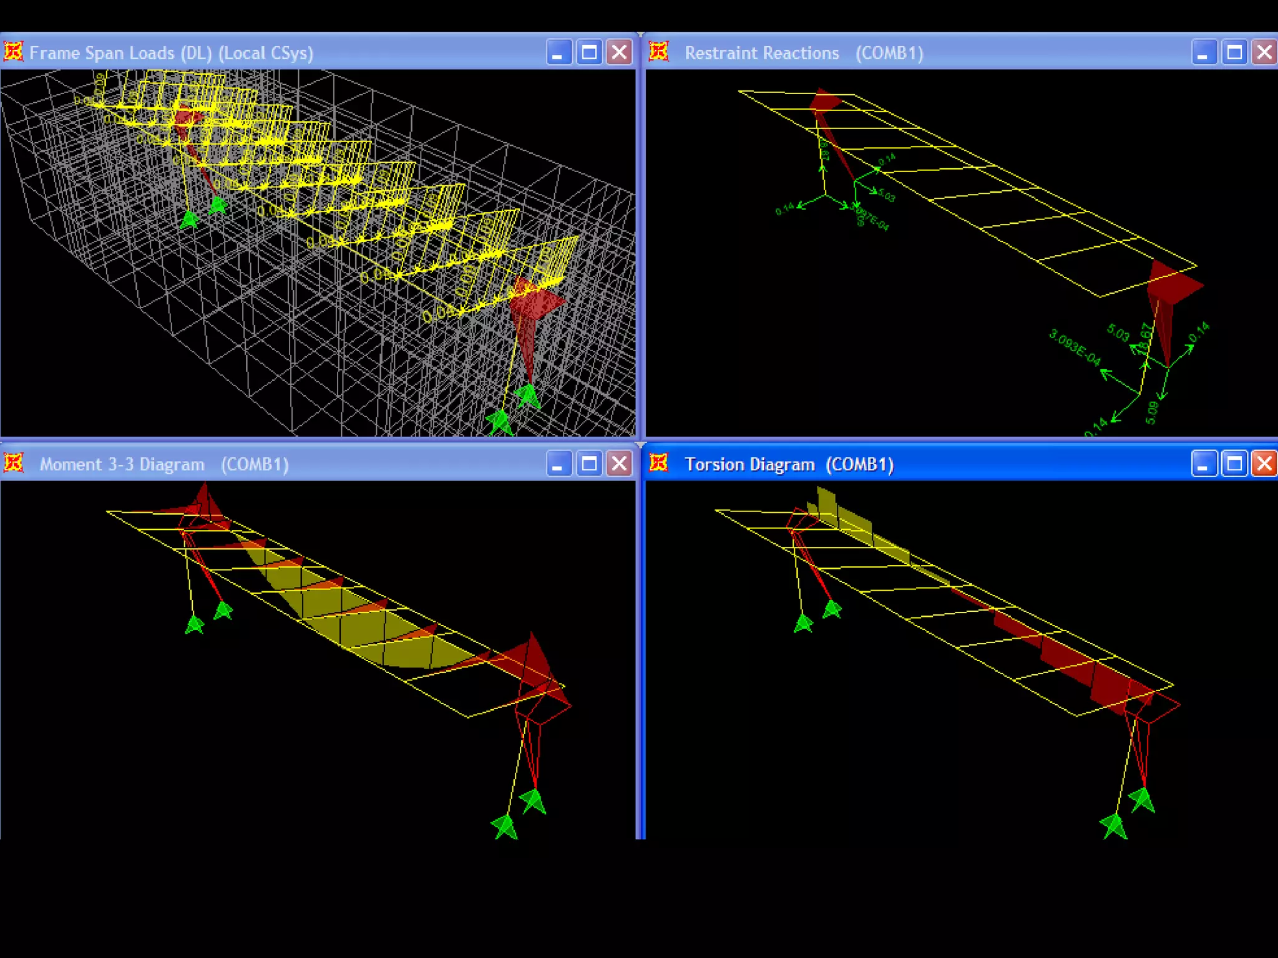This screenshot has width=1278, height=958.
Task: Click the Moment 3-3 Diagram window system icon
Action: tap(14, 463)
